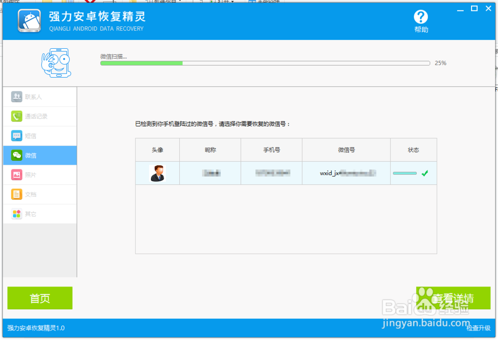
Task: Maximize the recovery app window
Action: (x=474, y=8)
